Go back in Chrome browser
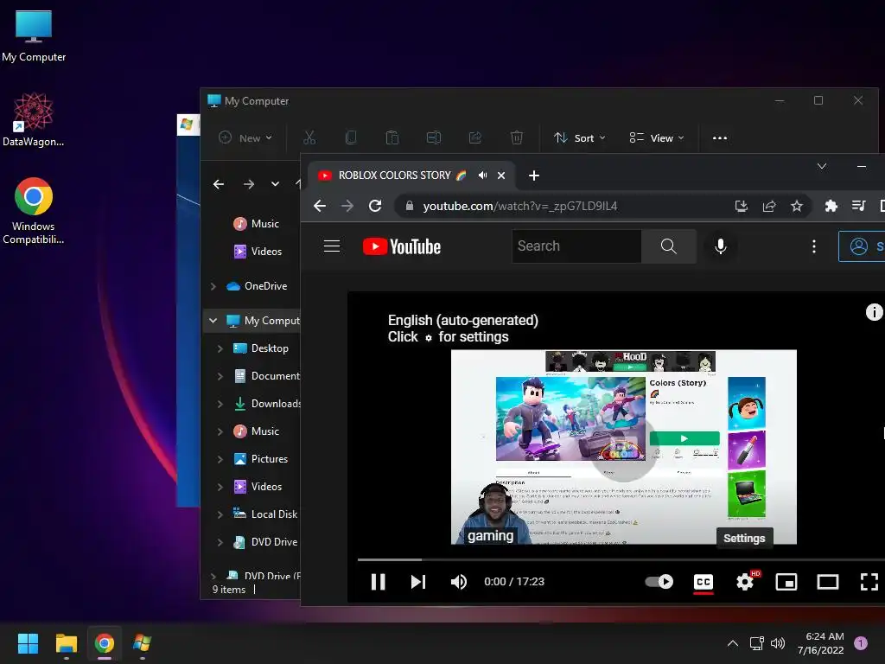Image resolution: width=885 pixels, height=664 pixels. (x=320, y=206)
